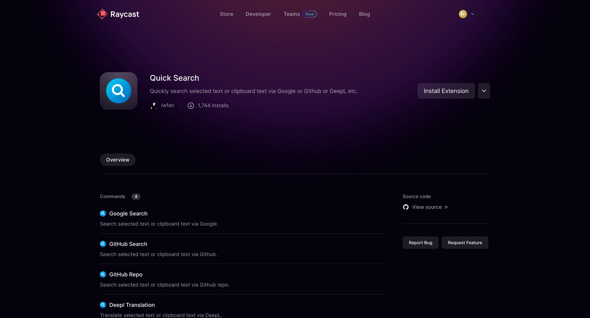Screen dimensions: 590x318
Task: Open the user avatar Br
Action: [x=463, y=14]
